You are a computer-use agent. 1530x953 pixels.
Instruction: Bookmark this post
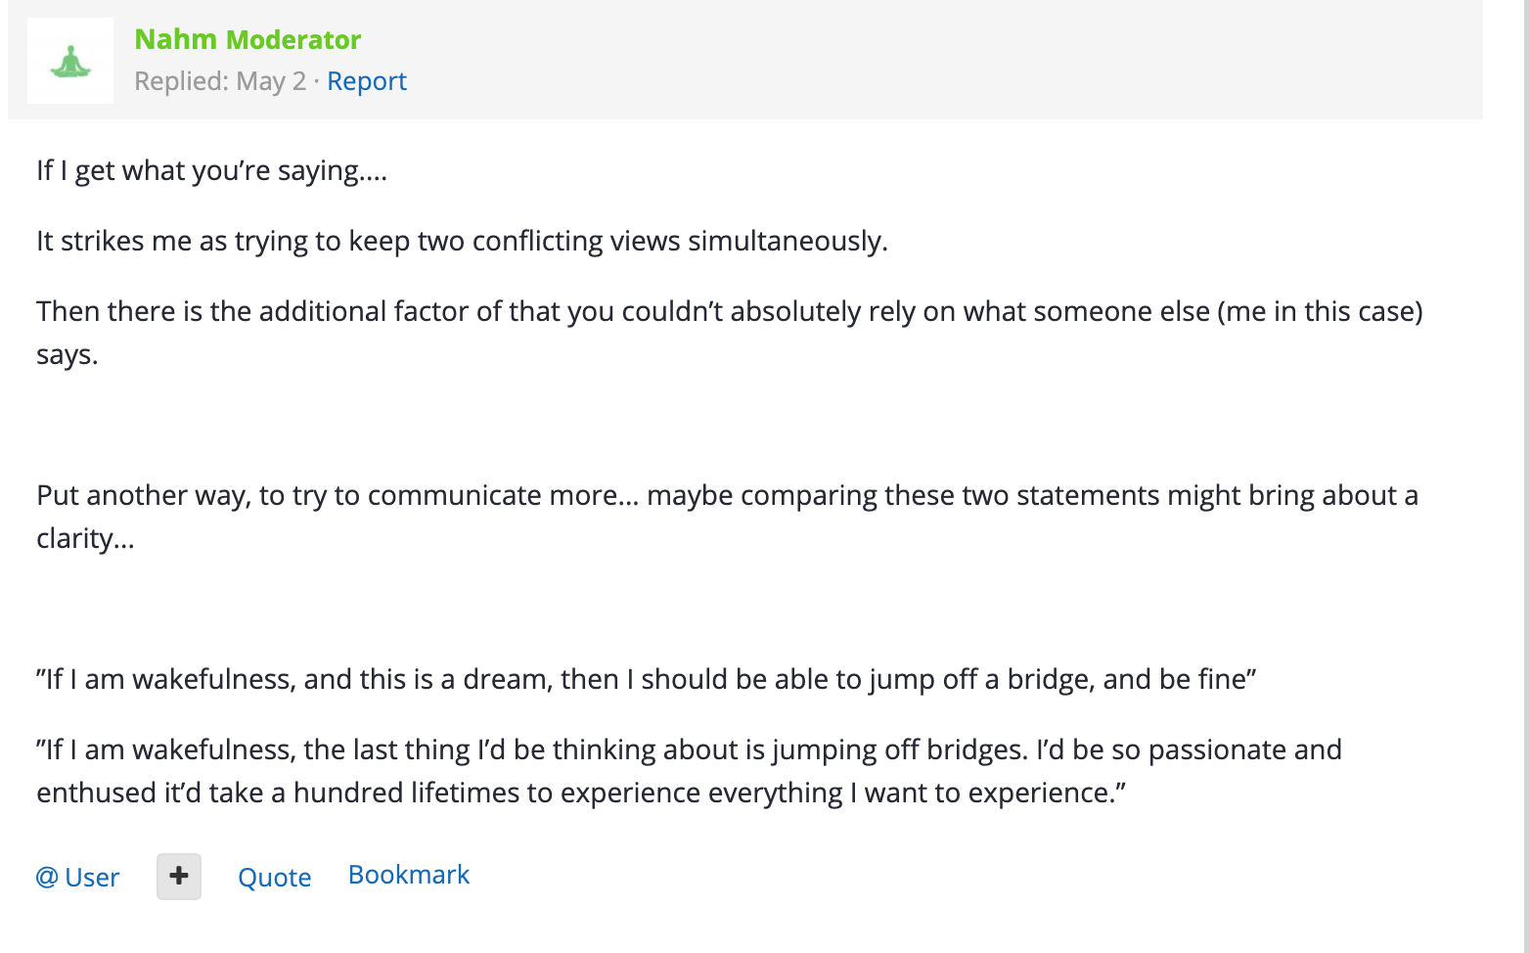point(409,875)
